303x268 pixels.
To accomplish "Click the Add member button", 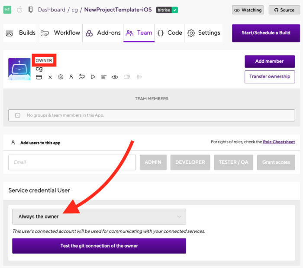I will (x=270, y=62).
